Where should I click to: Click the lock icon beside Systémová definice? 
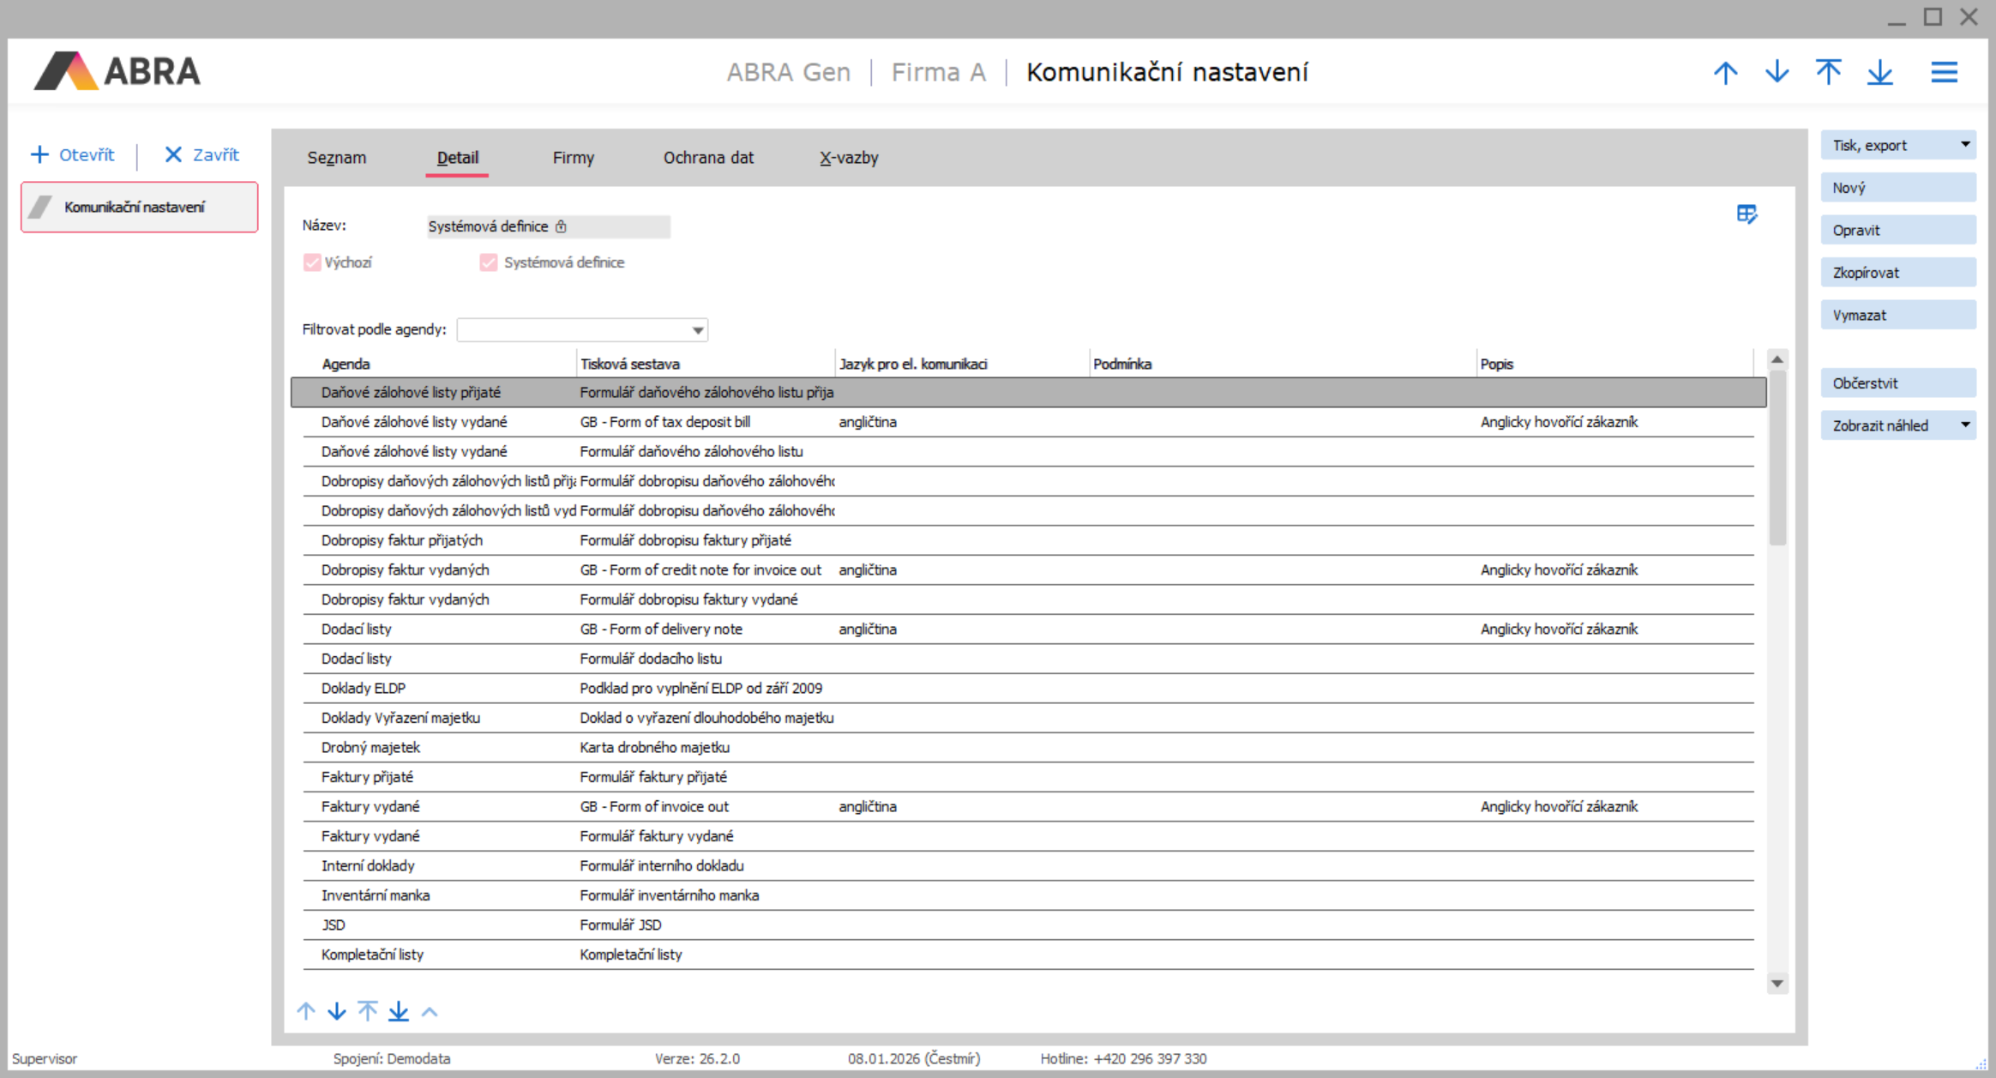click(x=561, y=226)
